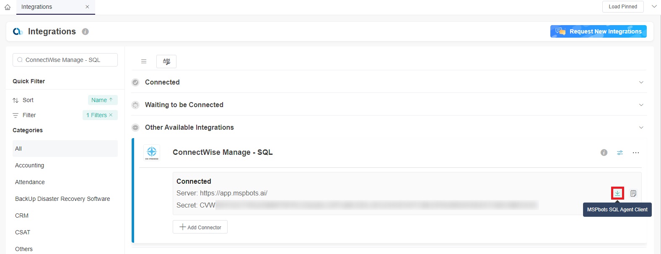This screenshot has width=661, height=254.
Task: Remove the active 1 Filters chip
Action: (111, 115)
